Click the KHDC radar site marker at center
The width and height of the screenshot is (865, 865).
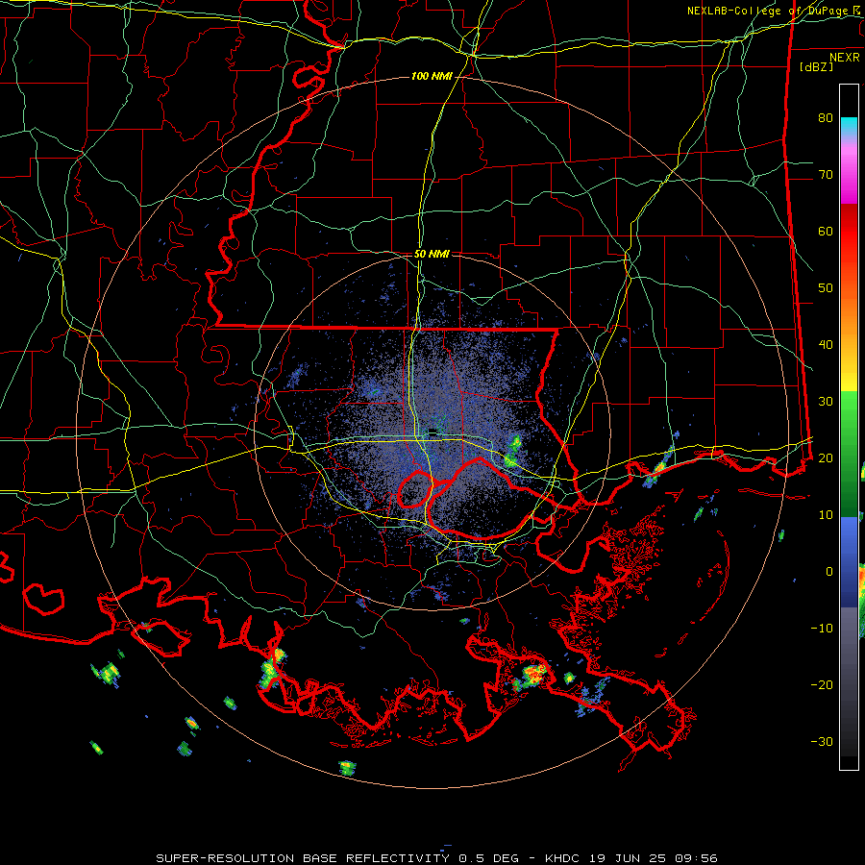(432, 432)
